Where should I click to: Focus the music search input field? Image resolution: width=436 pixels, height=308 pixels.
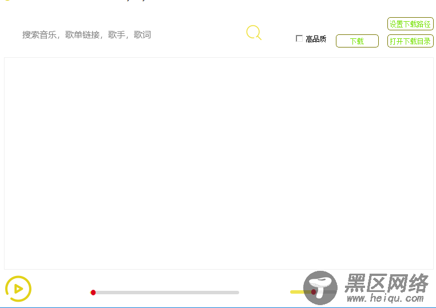130,35
